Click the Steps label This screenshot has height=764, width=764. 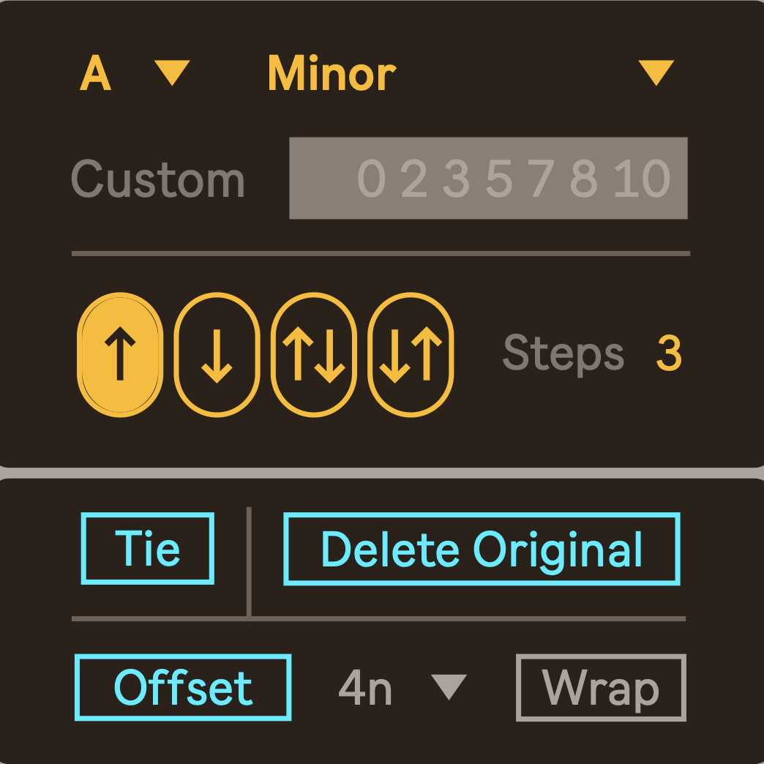(563, 355)
